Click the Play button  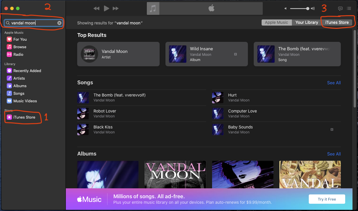(x=107, y=8)
